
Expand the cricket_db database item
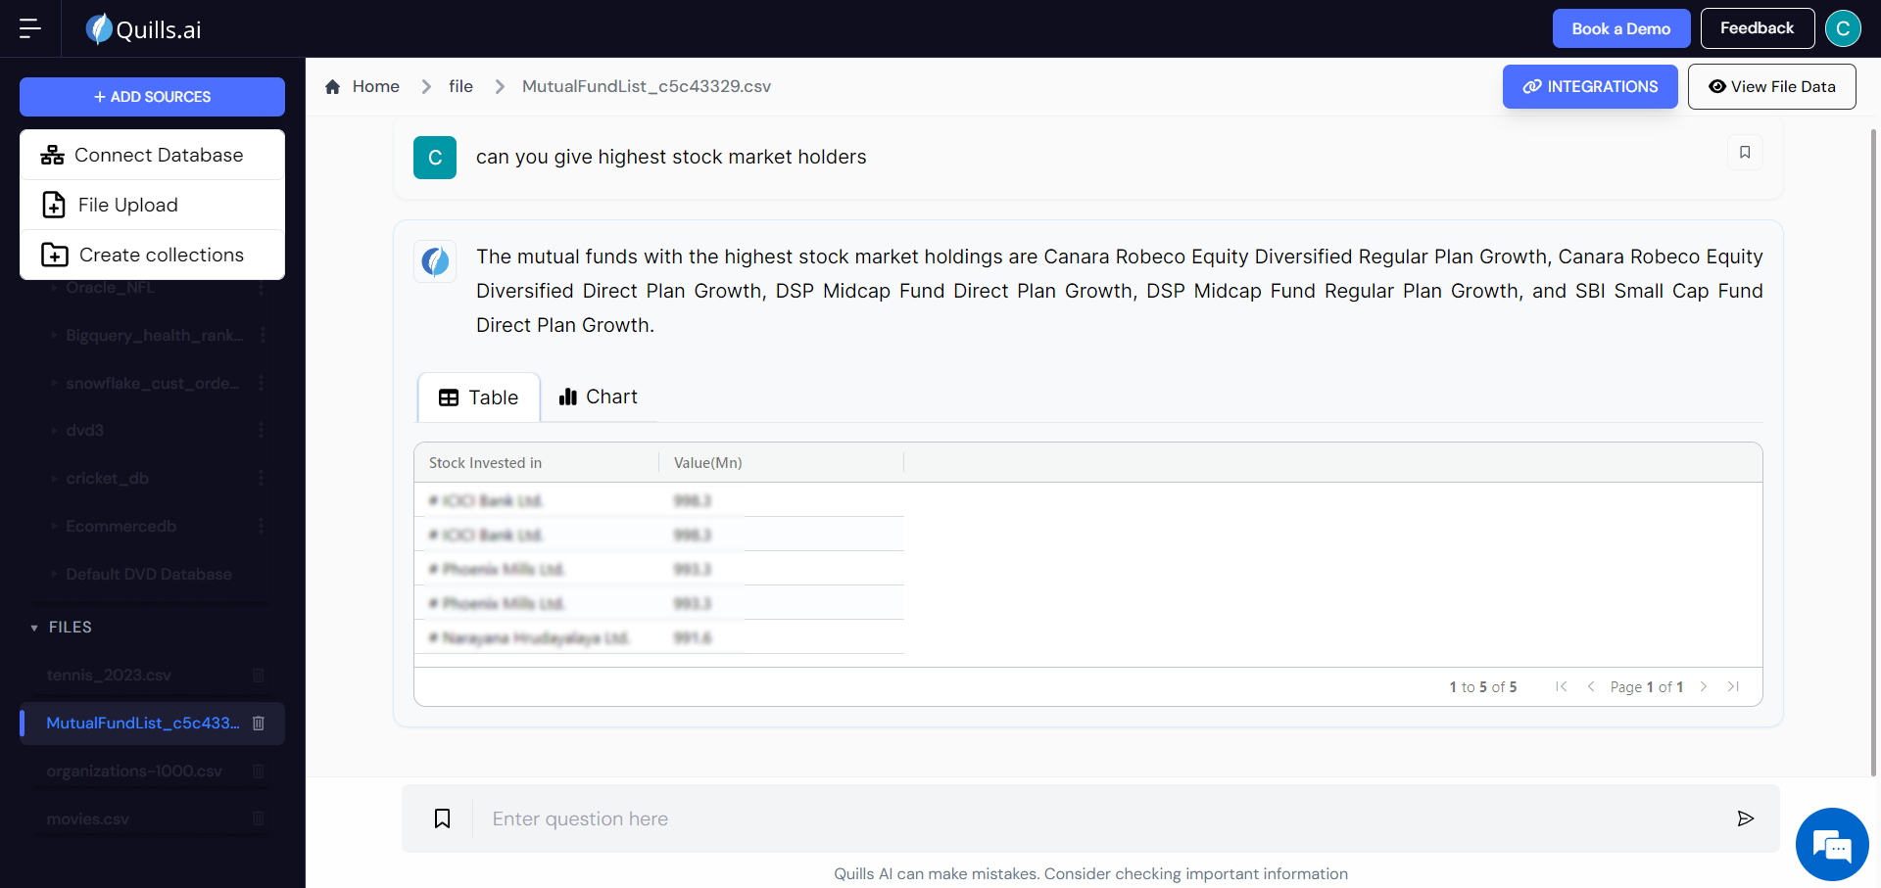(x=55, y=478)
